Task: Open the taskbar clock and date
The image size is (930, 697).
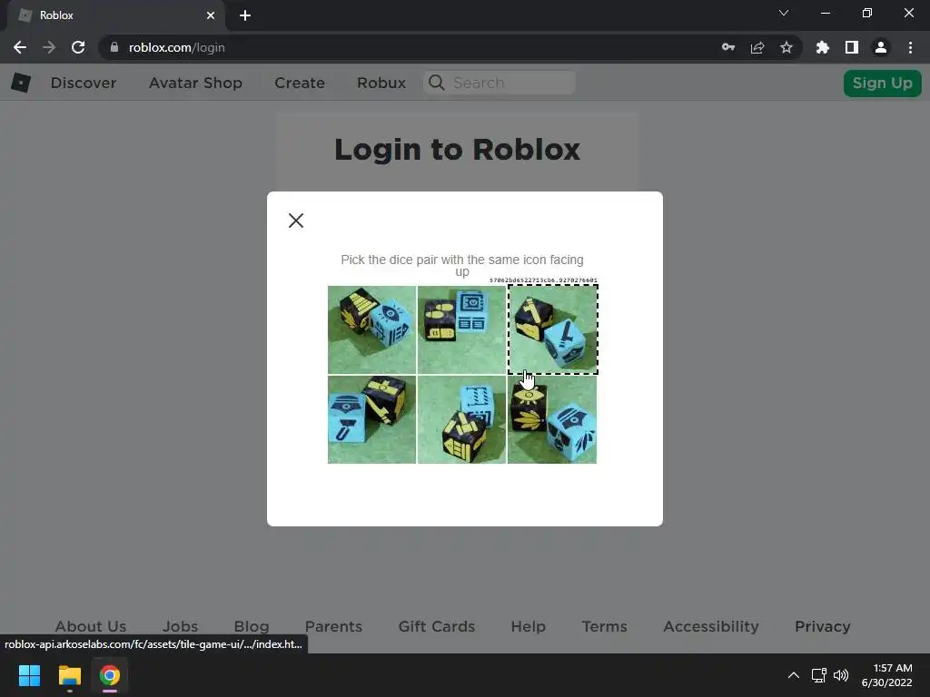Action: 886,675
